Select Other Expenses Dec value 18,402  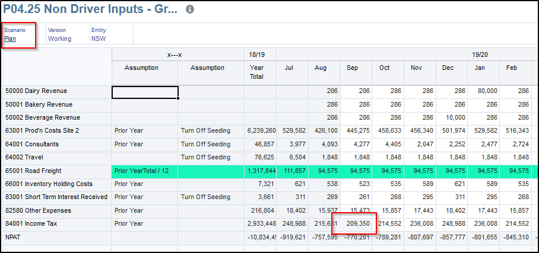pyautogui.click(x=452, y=210)
